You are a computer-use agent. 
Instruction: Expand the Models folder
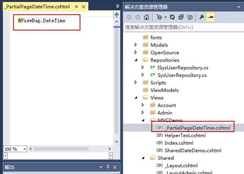coord(136,45)
